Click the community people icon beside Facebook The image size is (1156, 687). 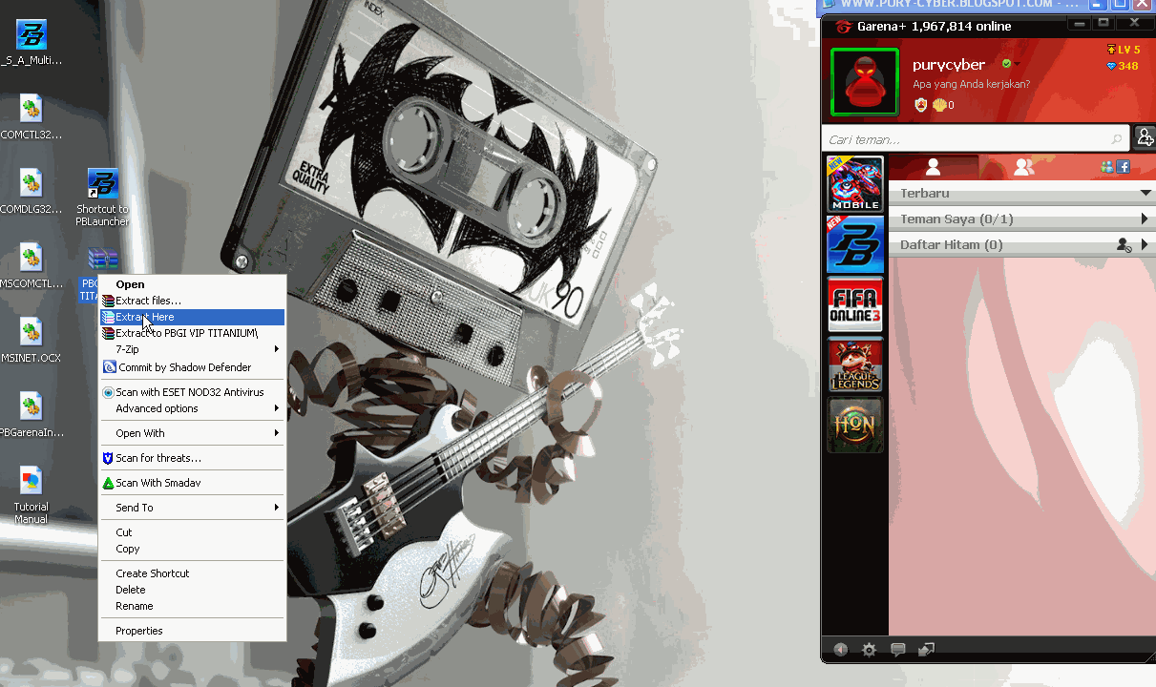point(1106,167)
